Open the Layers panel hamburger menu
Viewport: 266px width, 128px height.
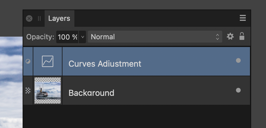tap(243, 18)
